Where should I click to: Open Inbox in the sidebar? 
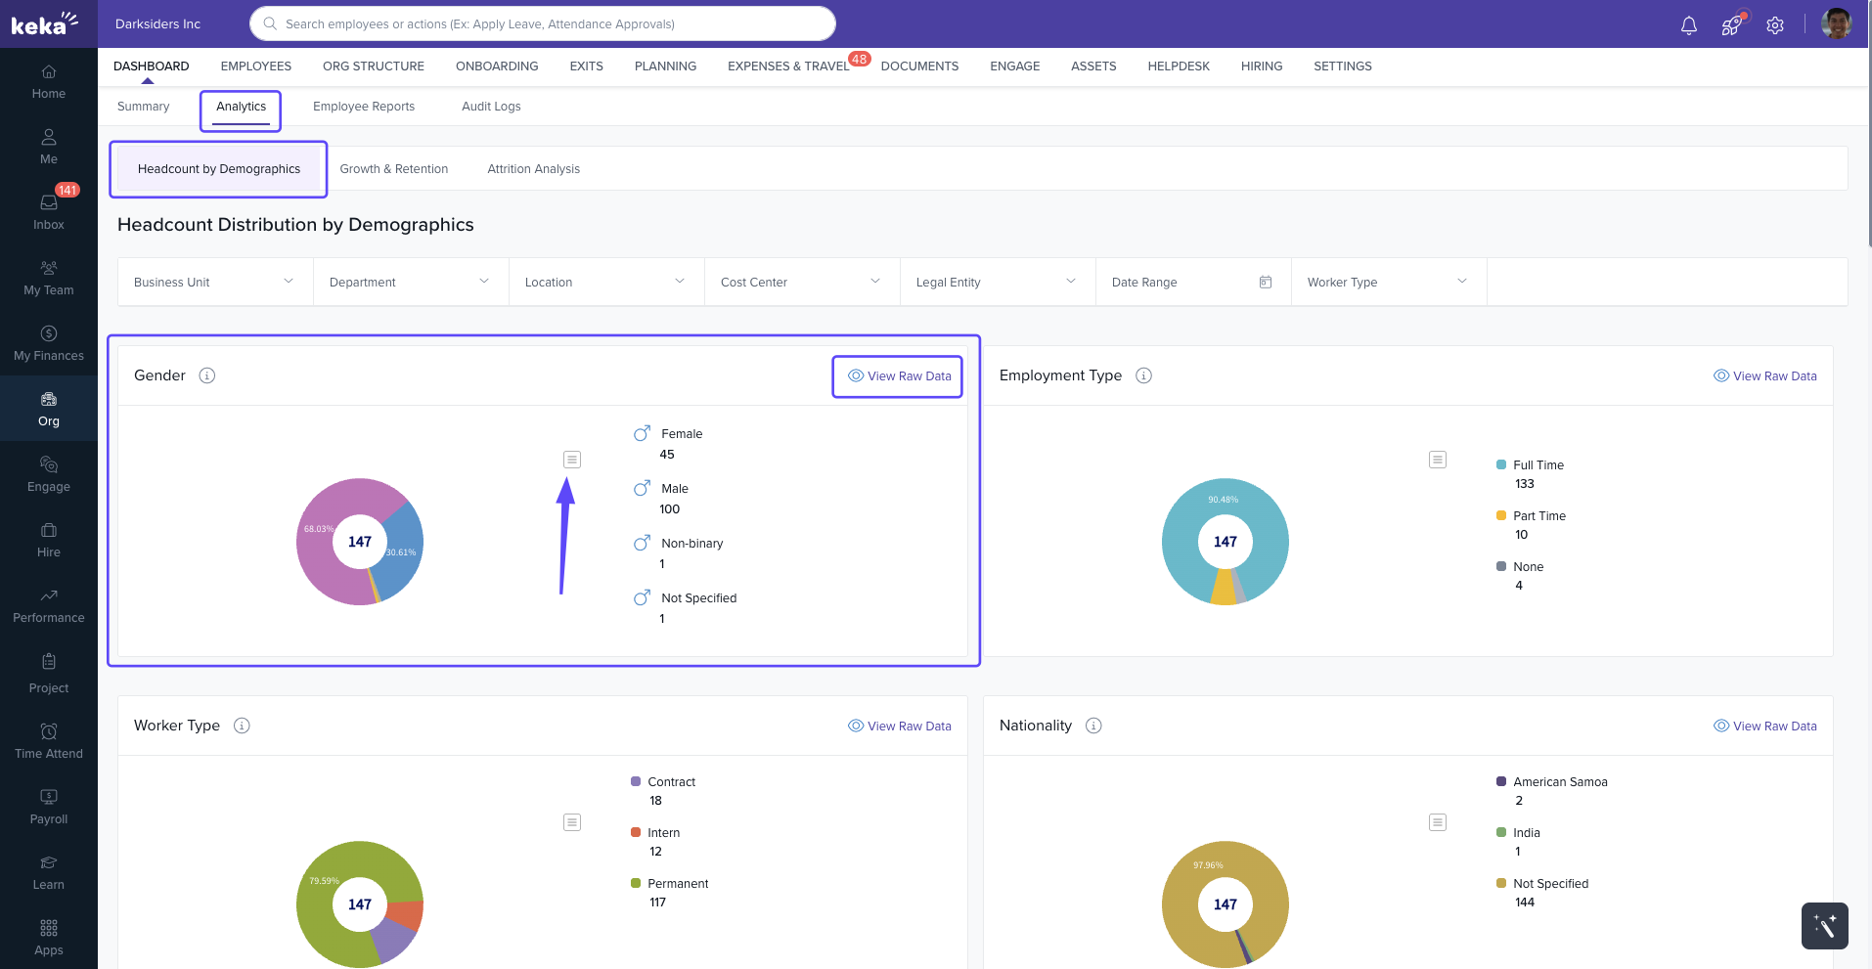click(x=49, y=210)
